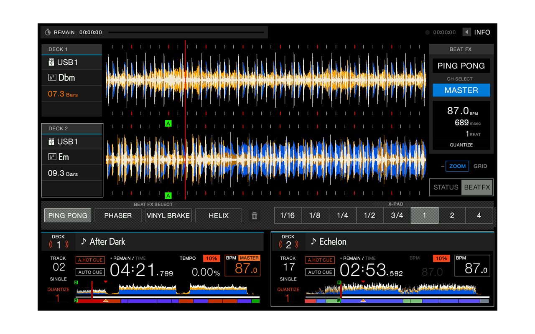Click the music note beside After Dark
Screen dimensions: 535x334
[x=84, y=241]
